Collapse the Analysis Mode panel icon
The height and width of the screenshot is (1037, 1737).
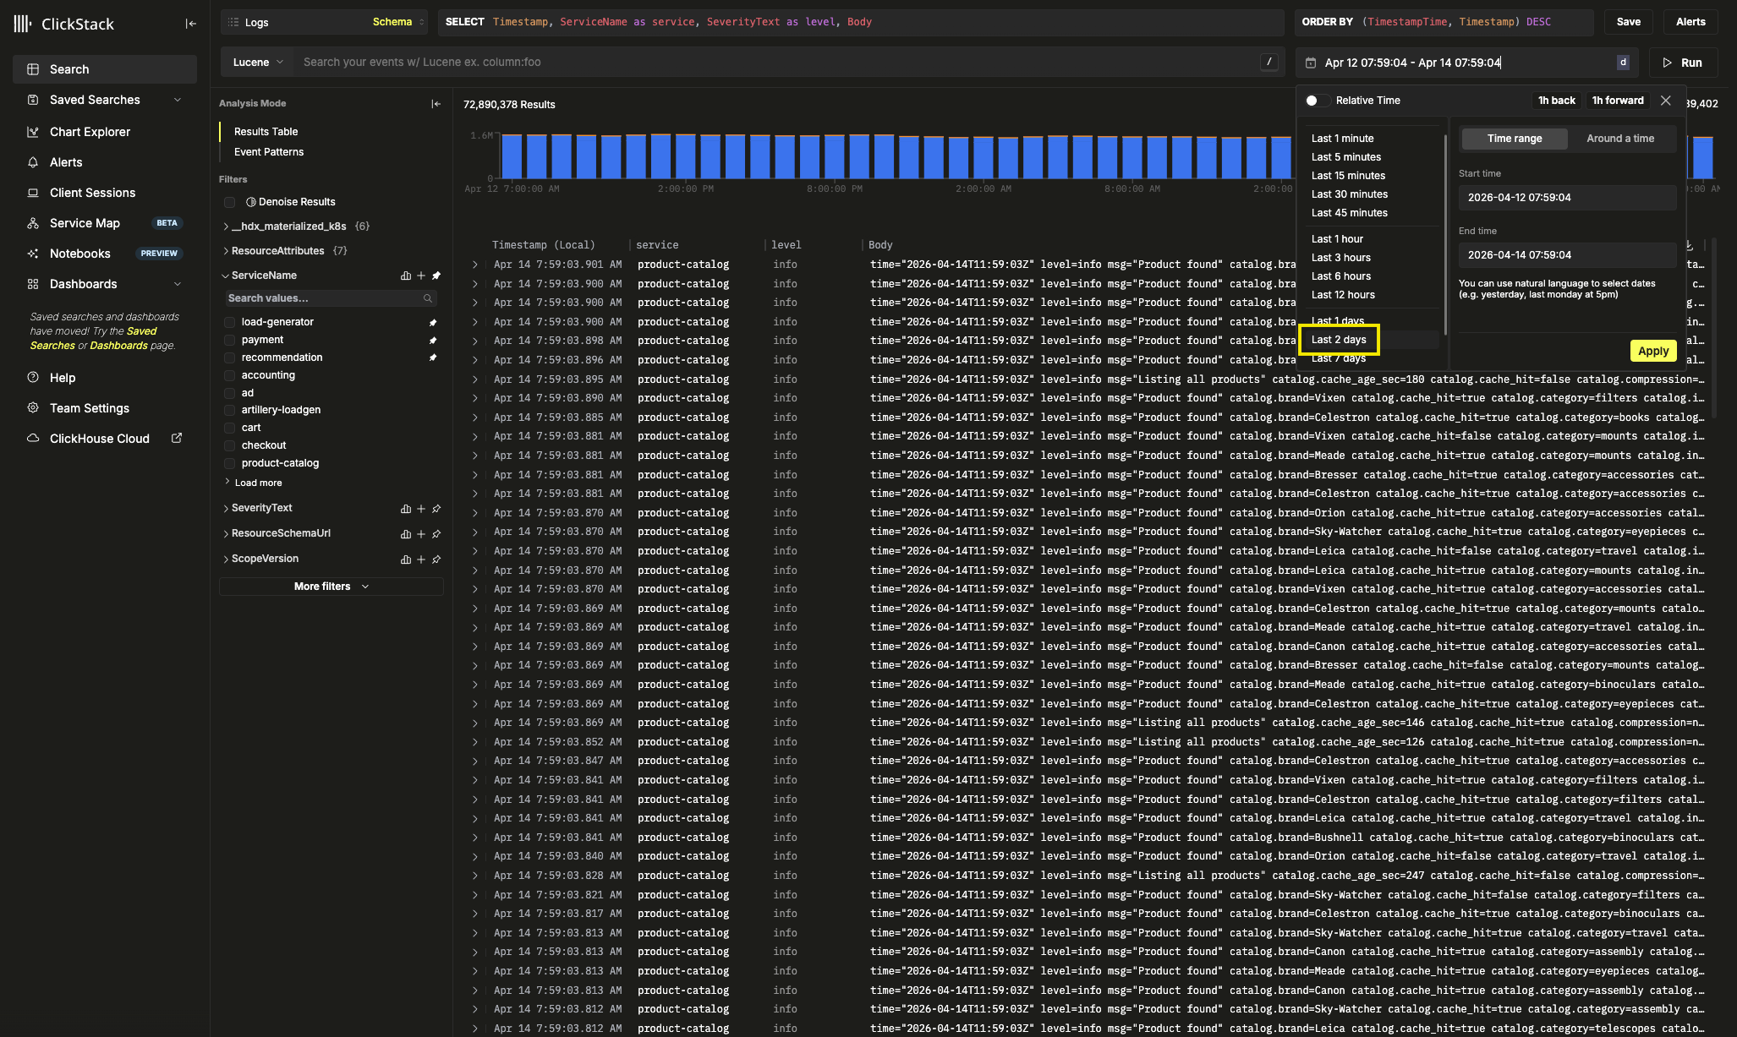coord(436,104)
